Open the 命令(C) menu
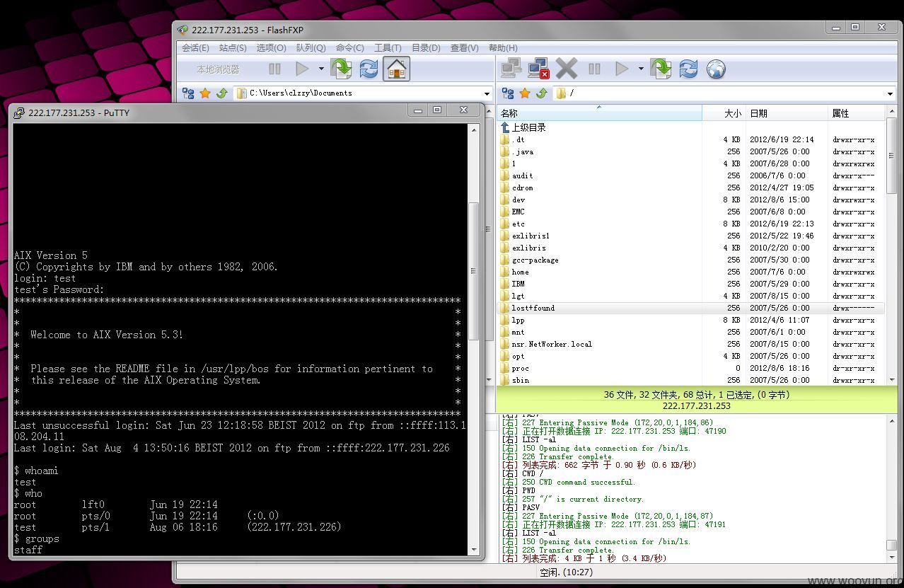 click(x=349, y=48)
